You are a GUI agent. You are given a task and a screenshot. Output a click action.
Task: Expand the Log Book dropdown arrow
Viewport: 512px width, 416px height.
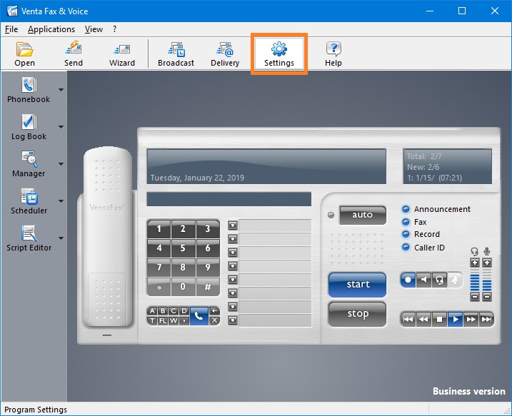[61, 127]
